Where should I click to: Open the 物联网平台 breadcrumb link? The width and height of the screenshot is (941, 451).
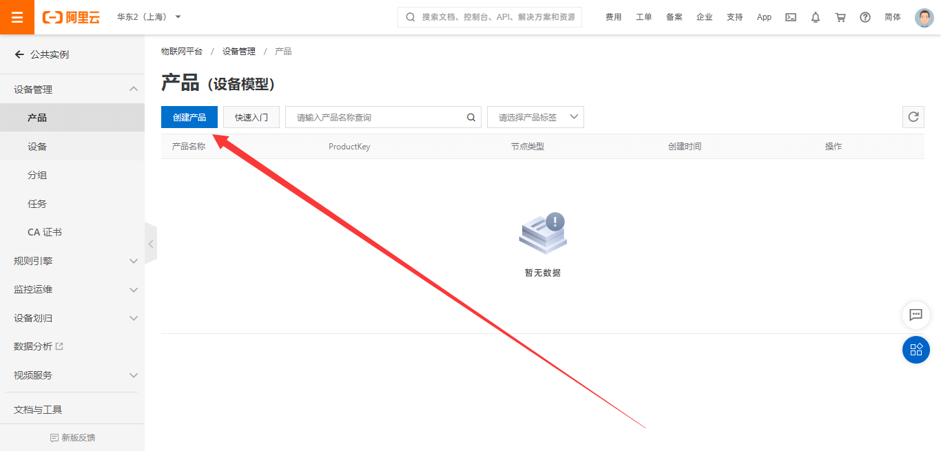point(181,50)
